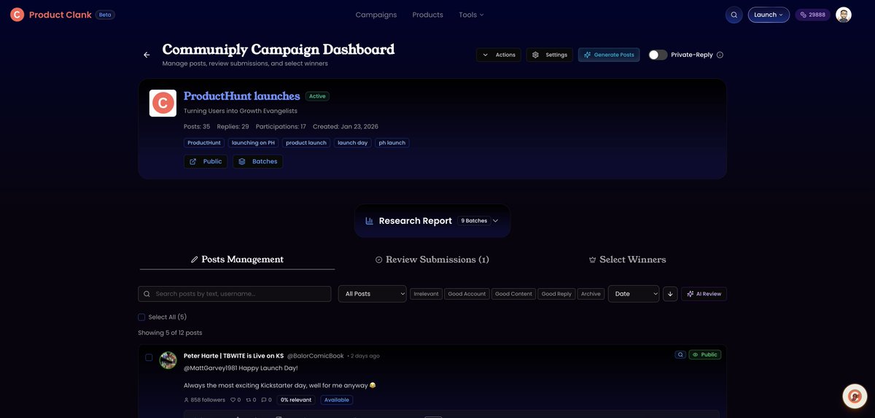The image size is (875, 418).
Task: Toggle the Public visibility badge on Peter Harte's post
Action: 705,355
